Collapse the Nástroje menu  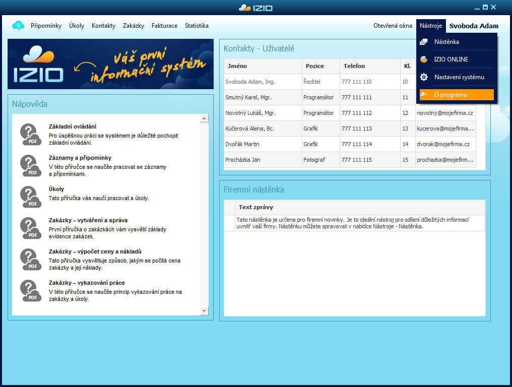431,26
